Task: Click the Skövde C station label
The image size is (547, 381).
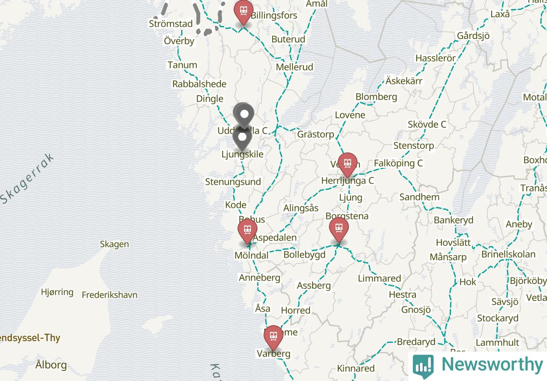Action: (427, 124)
